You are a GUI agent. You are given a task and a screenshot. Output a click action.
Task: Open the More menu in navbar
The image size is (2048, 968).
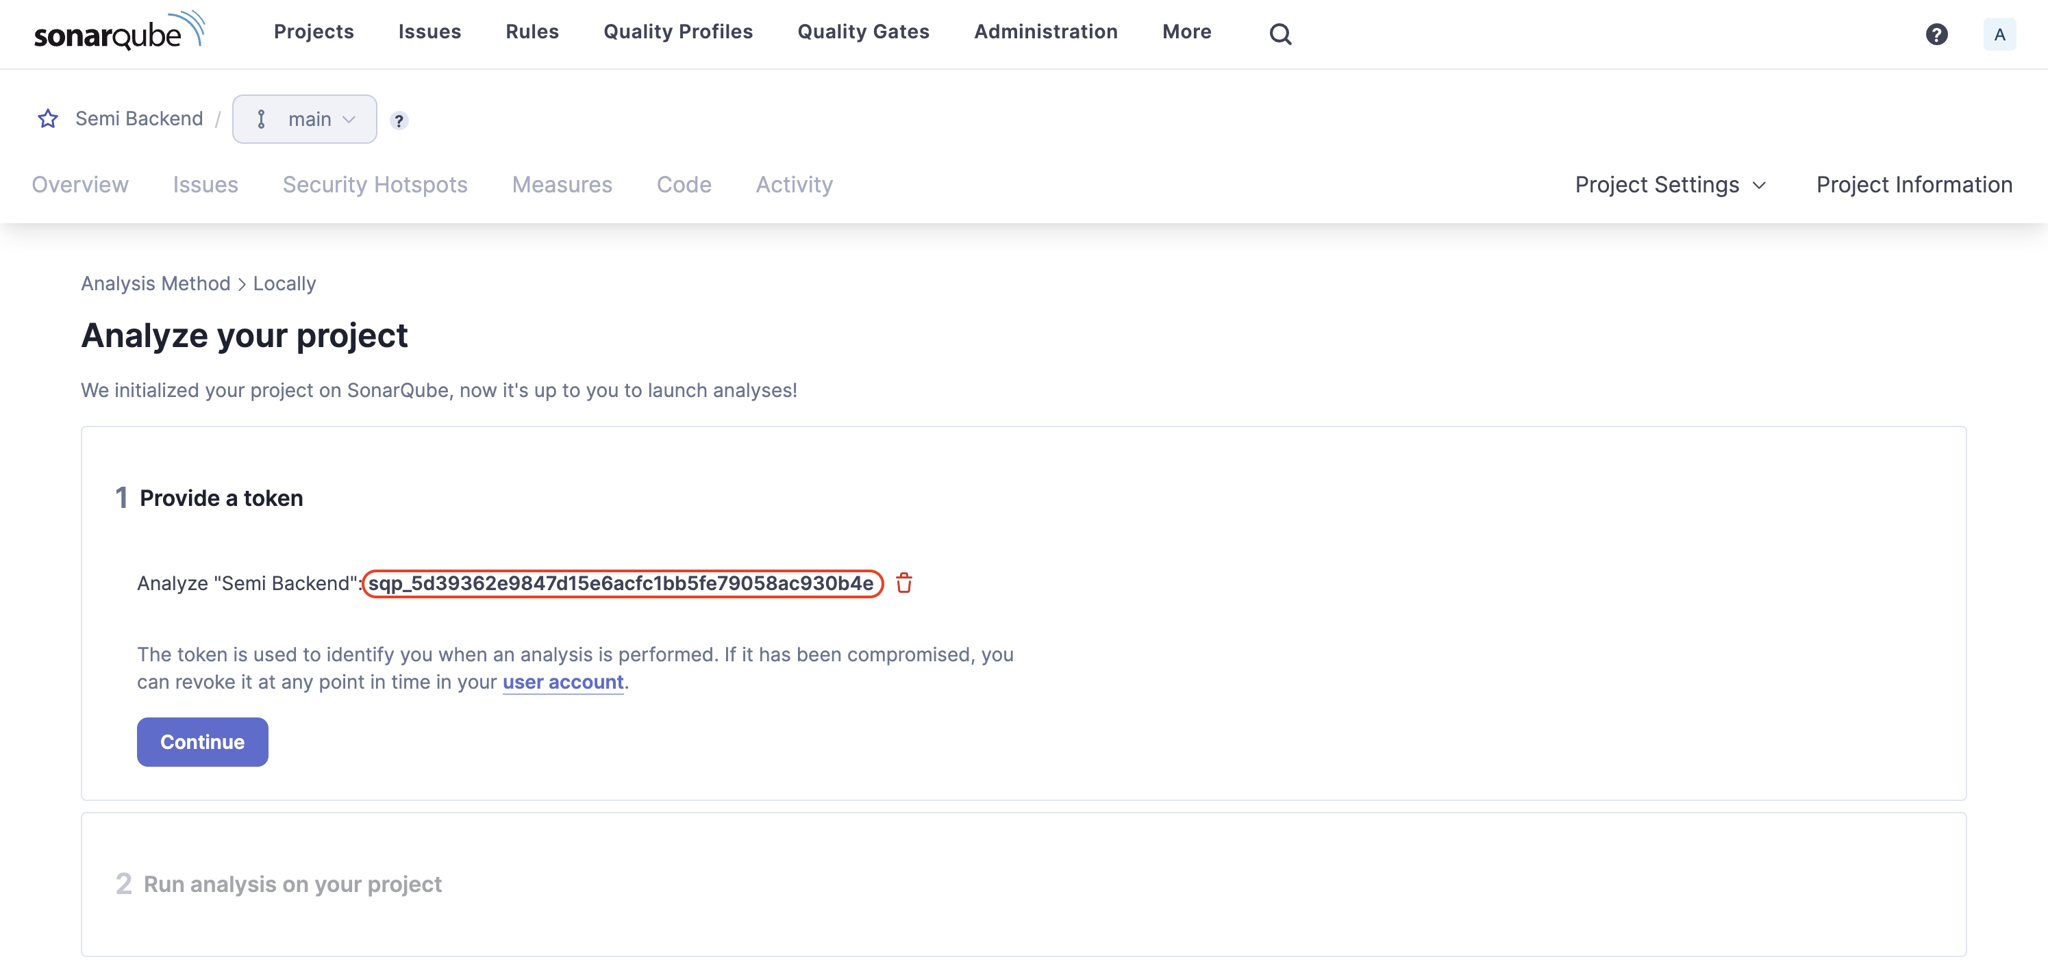coord(1186,31)
